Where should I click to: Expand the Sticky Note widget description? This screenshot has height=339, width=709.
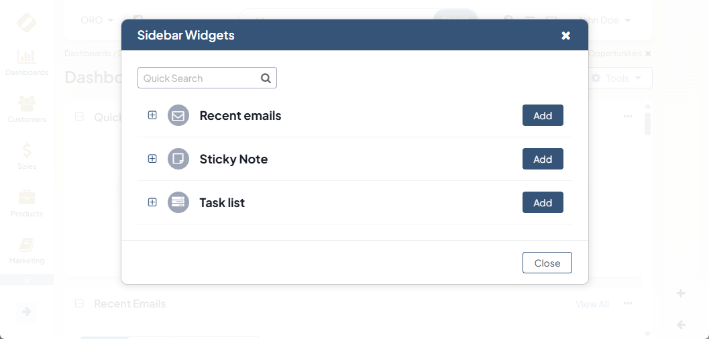152,159
